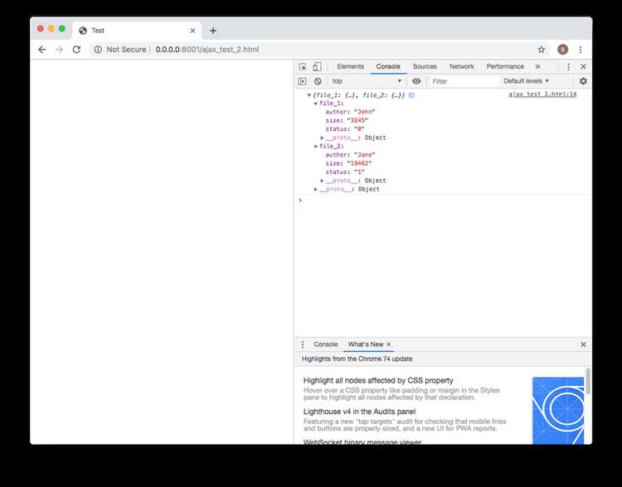This screenshot has width=622, height=487.
Task: Click the blue What's New thumbnail image
Action: click(x=558, y=411)
